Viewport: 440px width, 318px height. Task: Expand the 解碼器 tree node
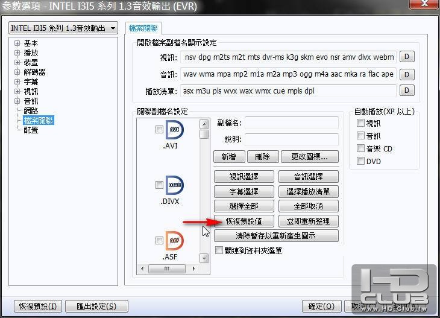tap(17, 72)
